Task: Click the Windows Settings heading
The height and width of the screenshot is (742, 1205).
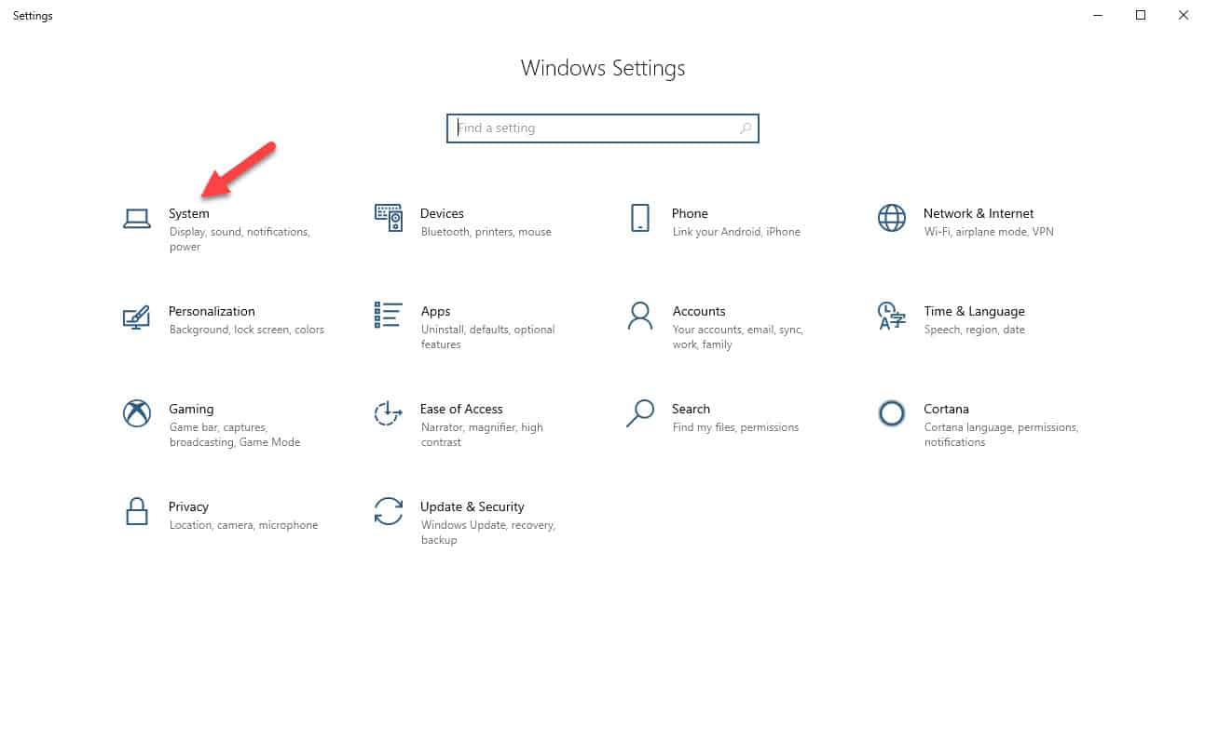Action: point(603,68)
